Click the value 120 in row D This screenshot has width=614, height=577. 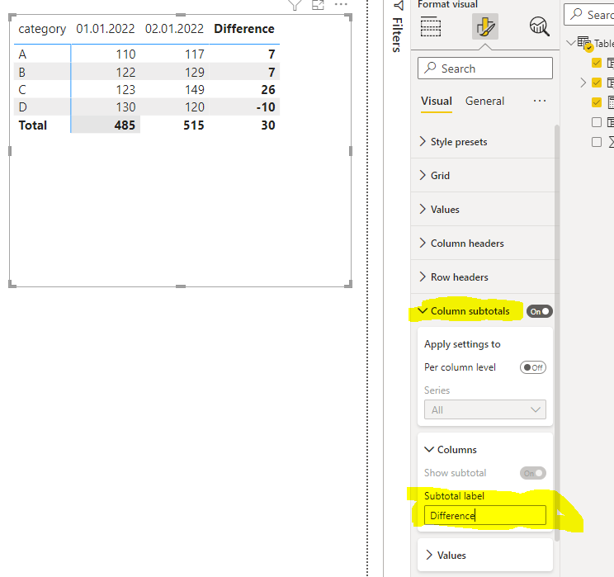point(194,107)
